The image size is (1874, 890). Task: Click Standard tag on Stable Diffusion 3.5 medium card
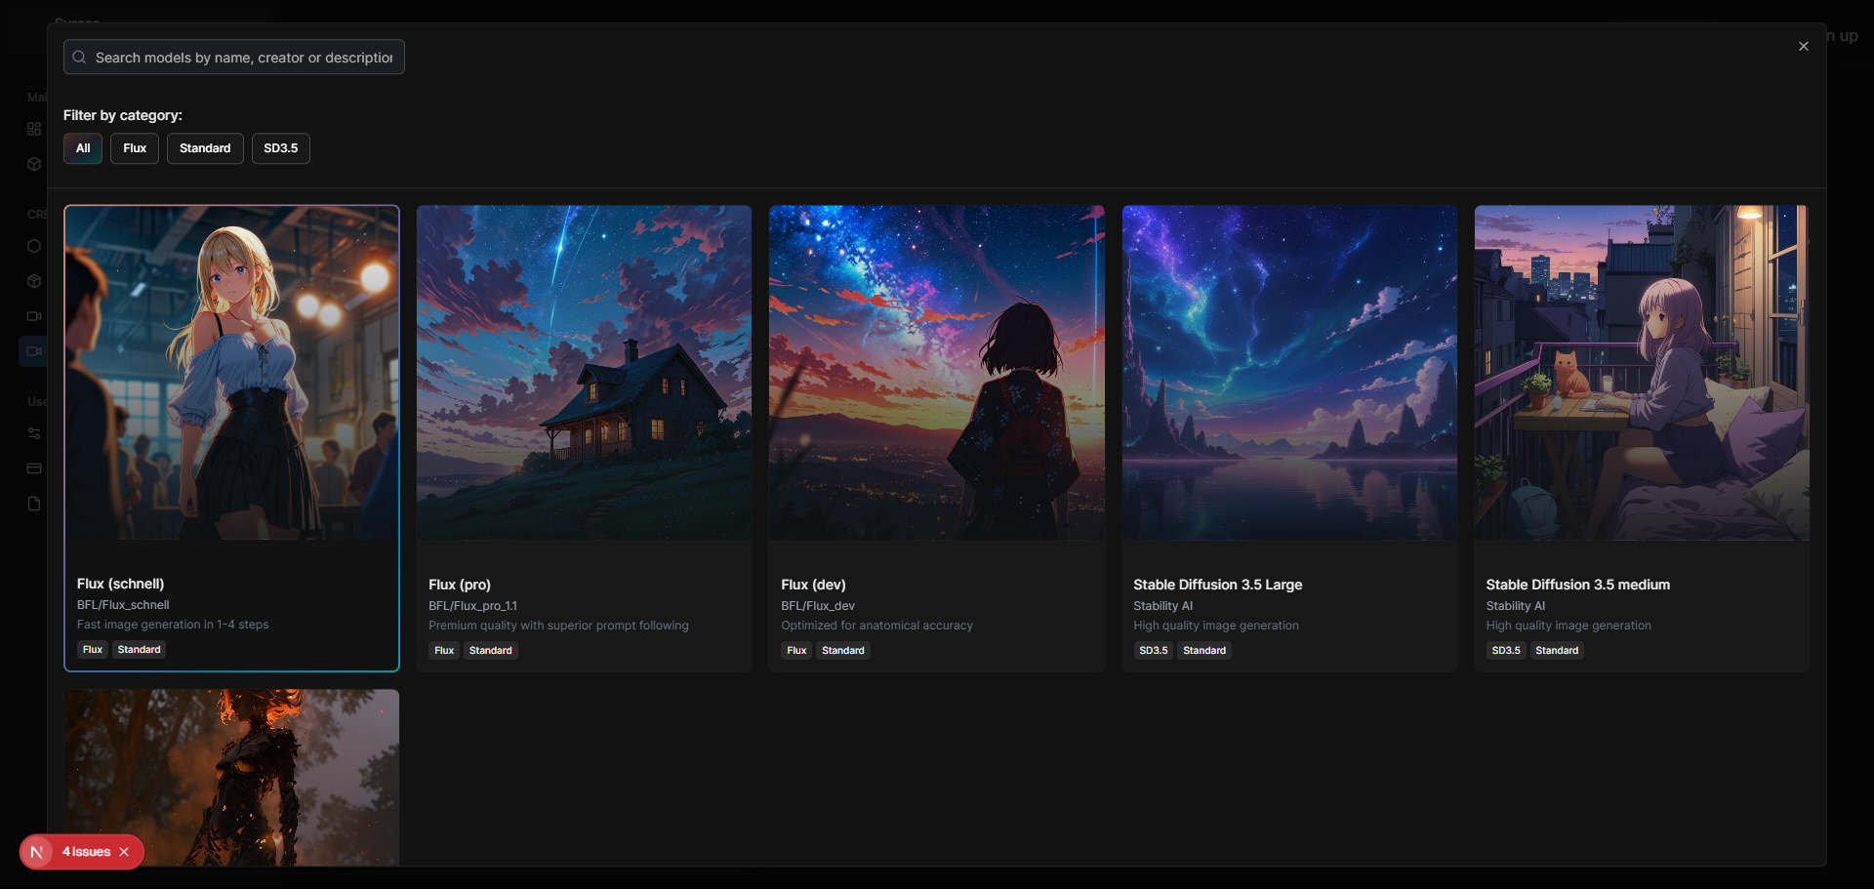click(x=1557, y=651)
